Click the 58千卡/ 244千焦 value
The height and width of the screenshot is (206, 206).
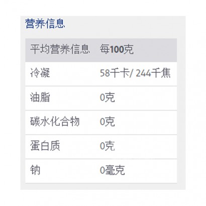(135, 73)
